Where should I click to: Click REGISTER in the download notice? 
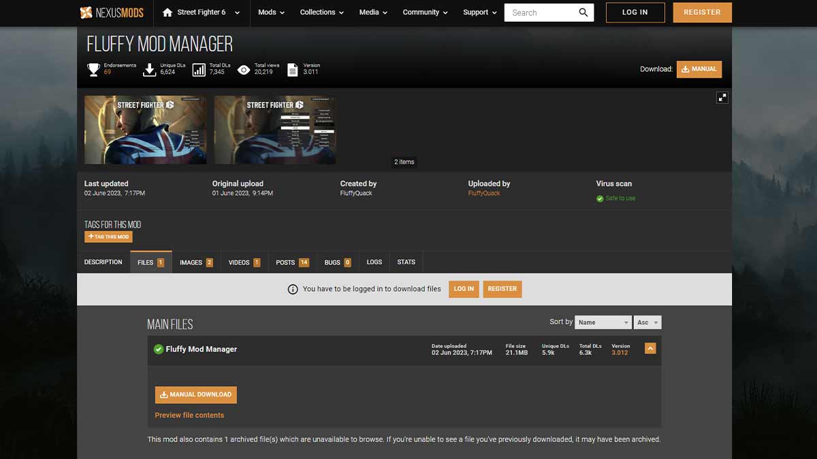pos(502,289)
